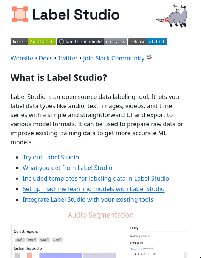Click the Slack icon after Join Slack Community
This screenshot has width=201, height=258.
point(149,57)
